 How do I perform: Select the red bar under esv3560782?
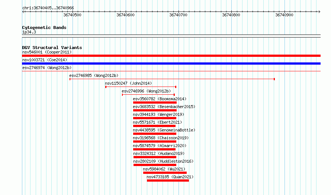click(x=155, y=103)
